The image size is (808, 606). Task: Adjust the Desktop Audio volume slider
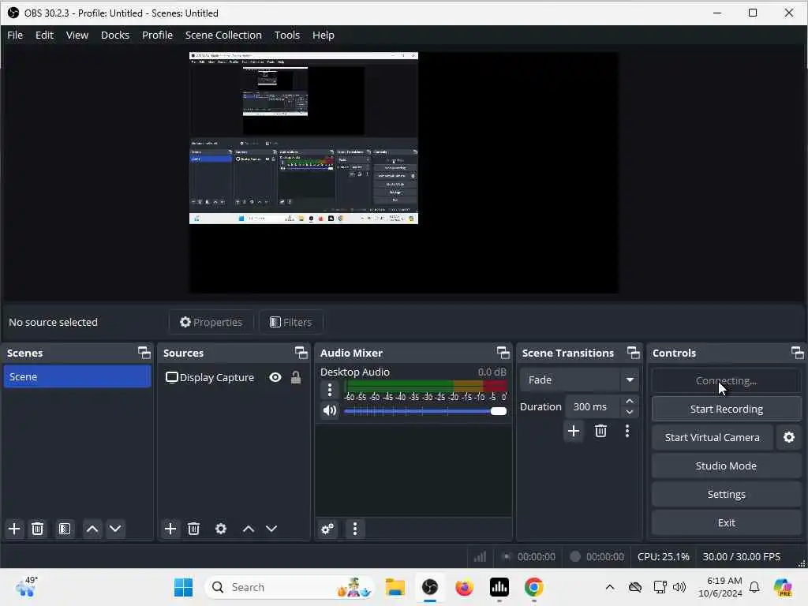(425, 411)
